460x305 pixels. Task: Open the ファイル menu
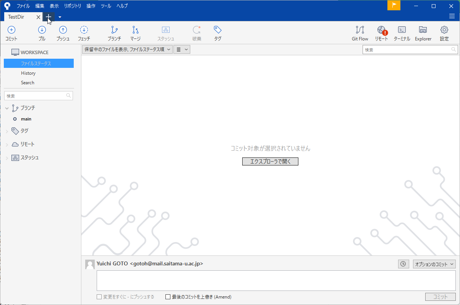tap(23, 6)
